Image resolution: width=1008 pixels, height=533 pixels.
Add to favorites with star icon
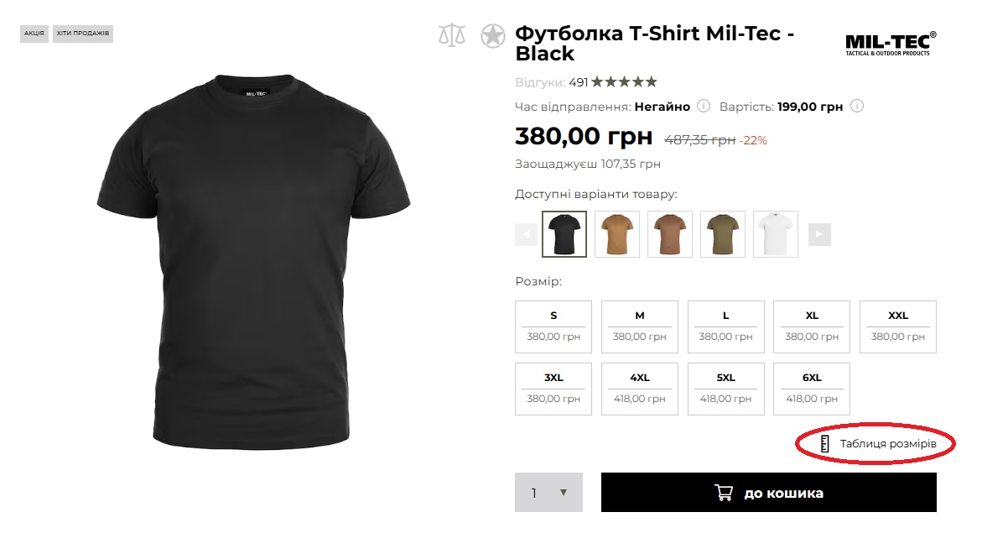[493, 36]
